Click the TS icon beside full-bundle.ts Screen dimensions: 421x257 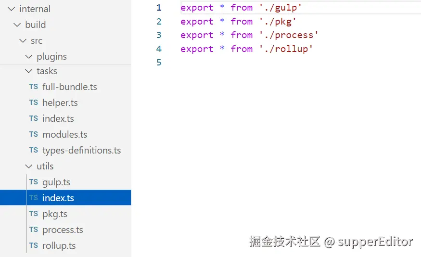coord(33,87)
